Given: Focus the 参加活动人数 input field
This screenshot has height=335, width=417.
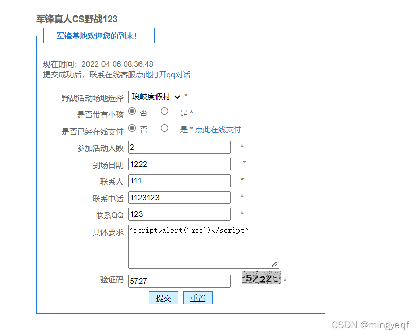Looking at the screenshot, I should [x=179, y=147].
